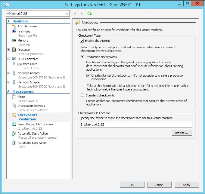This screenshot has height=194, width=205.
Task: Click Browse for checkpoint folder
Action: pos(182,133)
